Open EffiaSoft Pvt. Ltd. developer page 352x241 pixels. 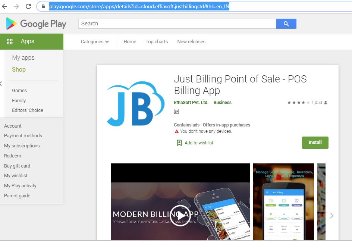click(191, 103)
